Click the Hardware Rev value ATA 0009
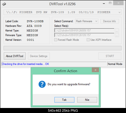This screenshot has width=126, height=113. pos(34,26)
